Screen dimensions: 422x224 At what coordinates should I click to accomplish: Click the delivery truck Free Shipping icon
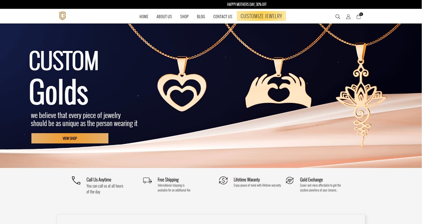pyautogui.click(x=147, y=180)
